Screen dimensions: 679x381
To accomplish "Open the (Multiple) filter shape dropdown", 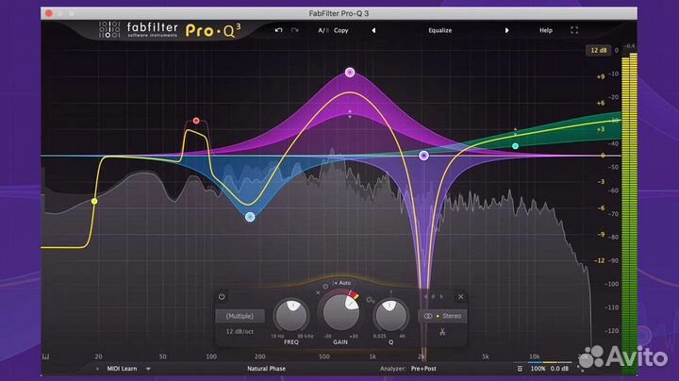I will 240,316.
